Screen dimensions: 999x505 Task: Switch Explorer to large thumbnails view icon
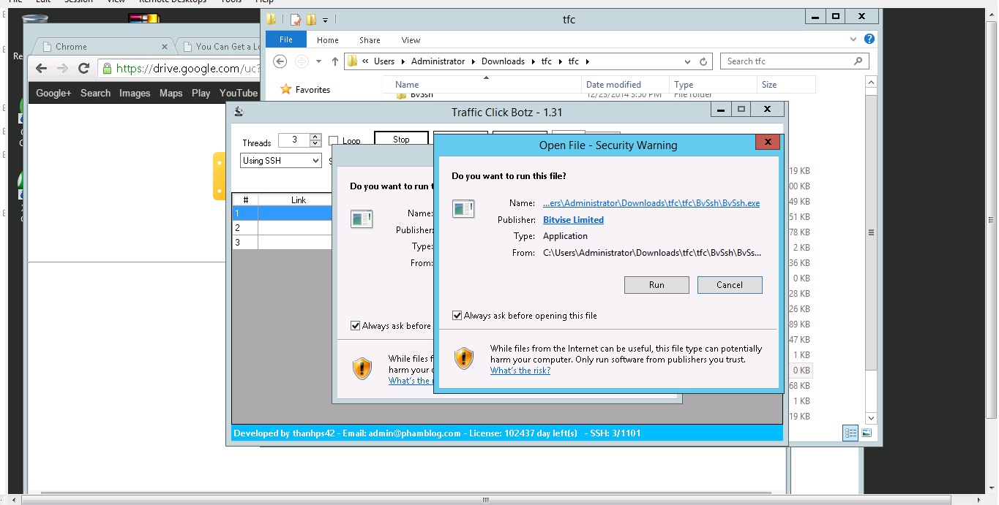[867, 433]
